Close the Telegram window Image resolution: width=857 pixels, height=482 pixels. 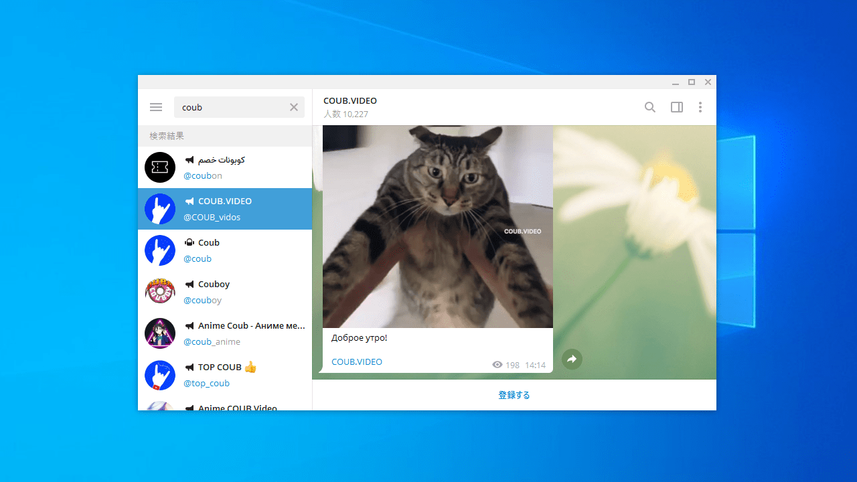(x=708, y=82)
